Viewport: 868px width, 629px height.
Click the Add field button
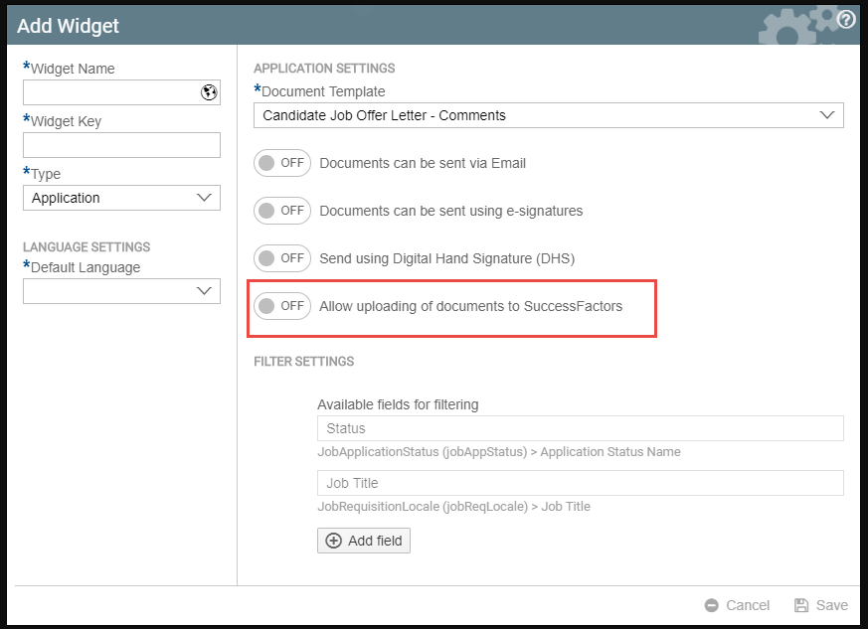(364, 541)
